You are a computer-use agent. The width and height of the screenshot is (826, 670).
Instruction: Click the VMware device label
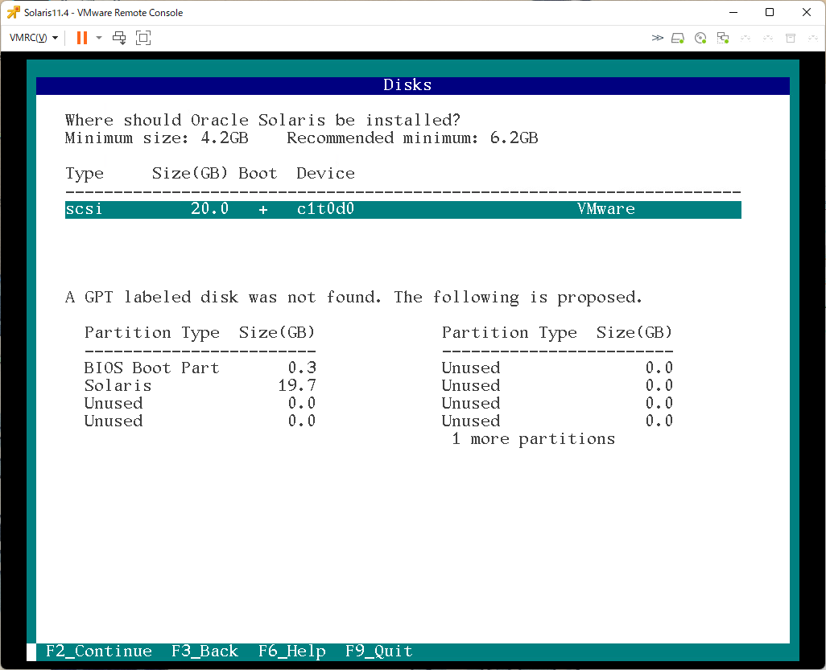coord(605,209)
